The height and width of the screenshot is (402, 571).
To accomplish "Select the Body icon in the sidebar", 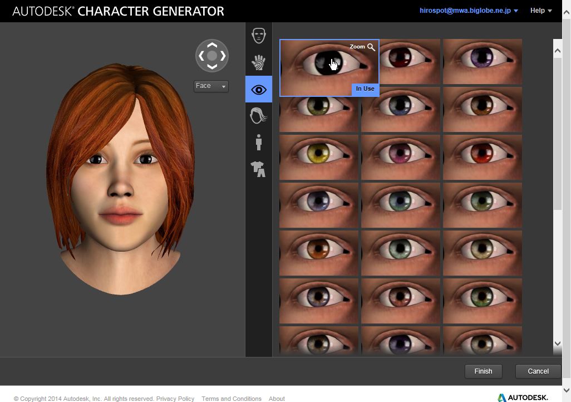I will (x=258, y=142).
